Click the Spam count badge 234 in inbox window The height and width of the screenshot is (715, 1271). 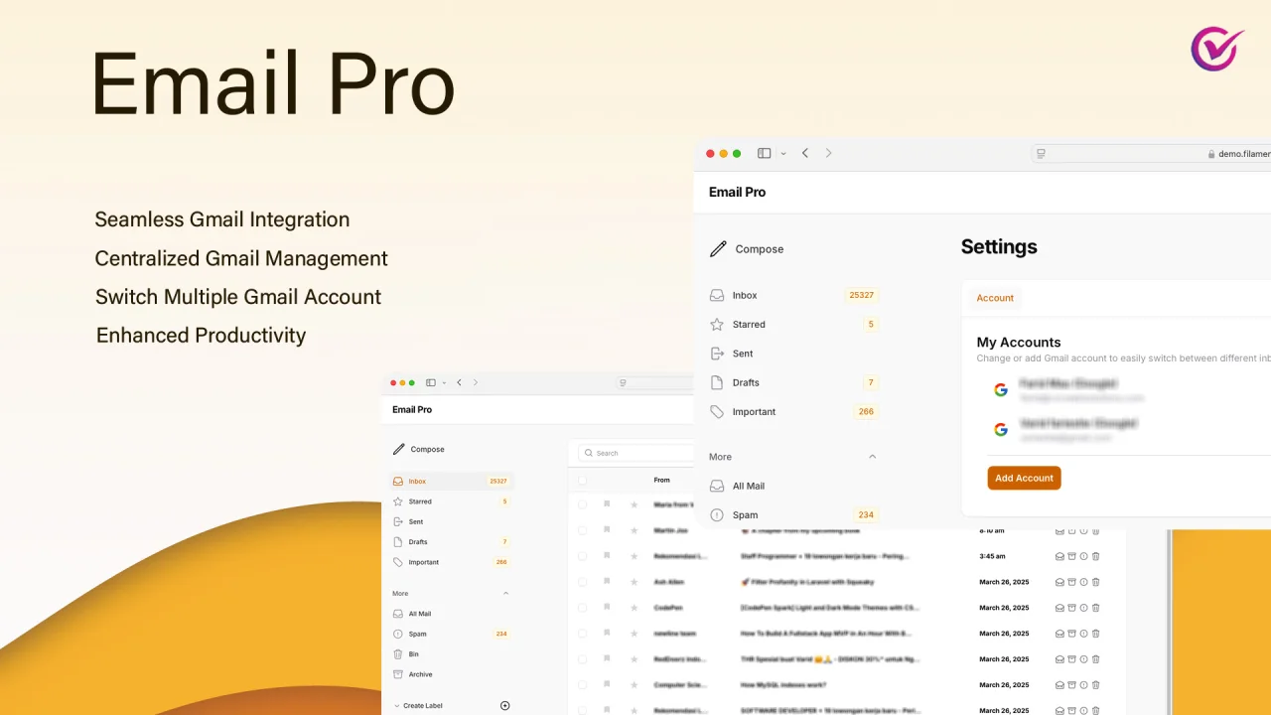(501, 634)
